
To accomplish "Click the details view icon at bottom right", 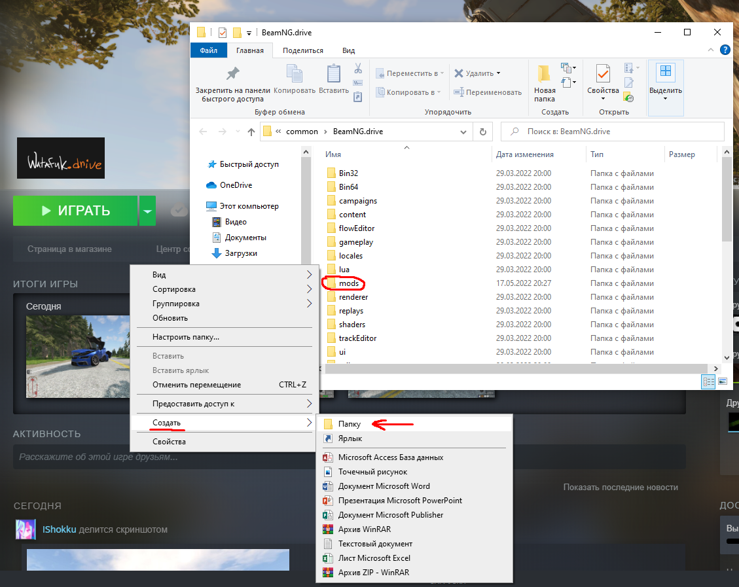I will pyautogui.click(x=708, y=382).
